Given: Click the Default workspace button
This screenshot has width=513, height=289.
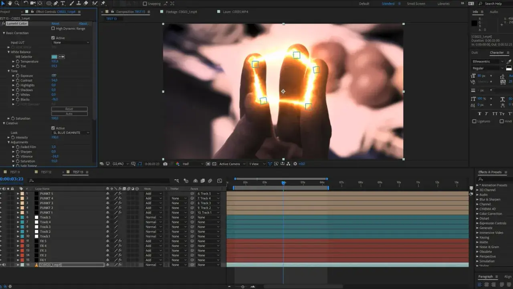Looking at the screenshot, I should (364, 4).
